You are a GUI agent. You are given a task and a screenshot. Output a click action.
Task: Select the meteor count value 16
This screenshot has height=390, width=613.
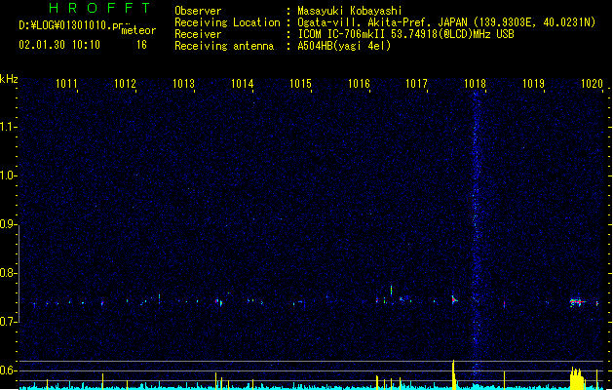click(141, 45)
